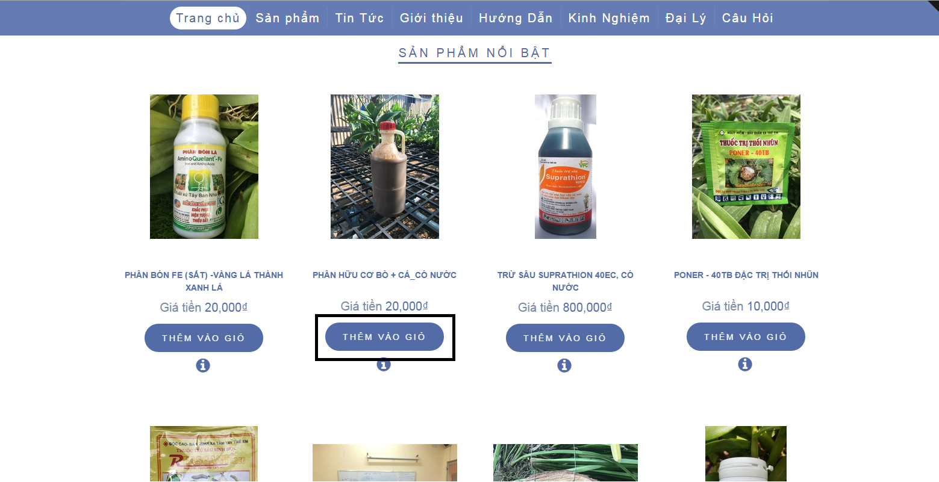View AminoQuelant Fe bottle product image
The image size is (939, 482).
coord(204,167)
